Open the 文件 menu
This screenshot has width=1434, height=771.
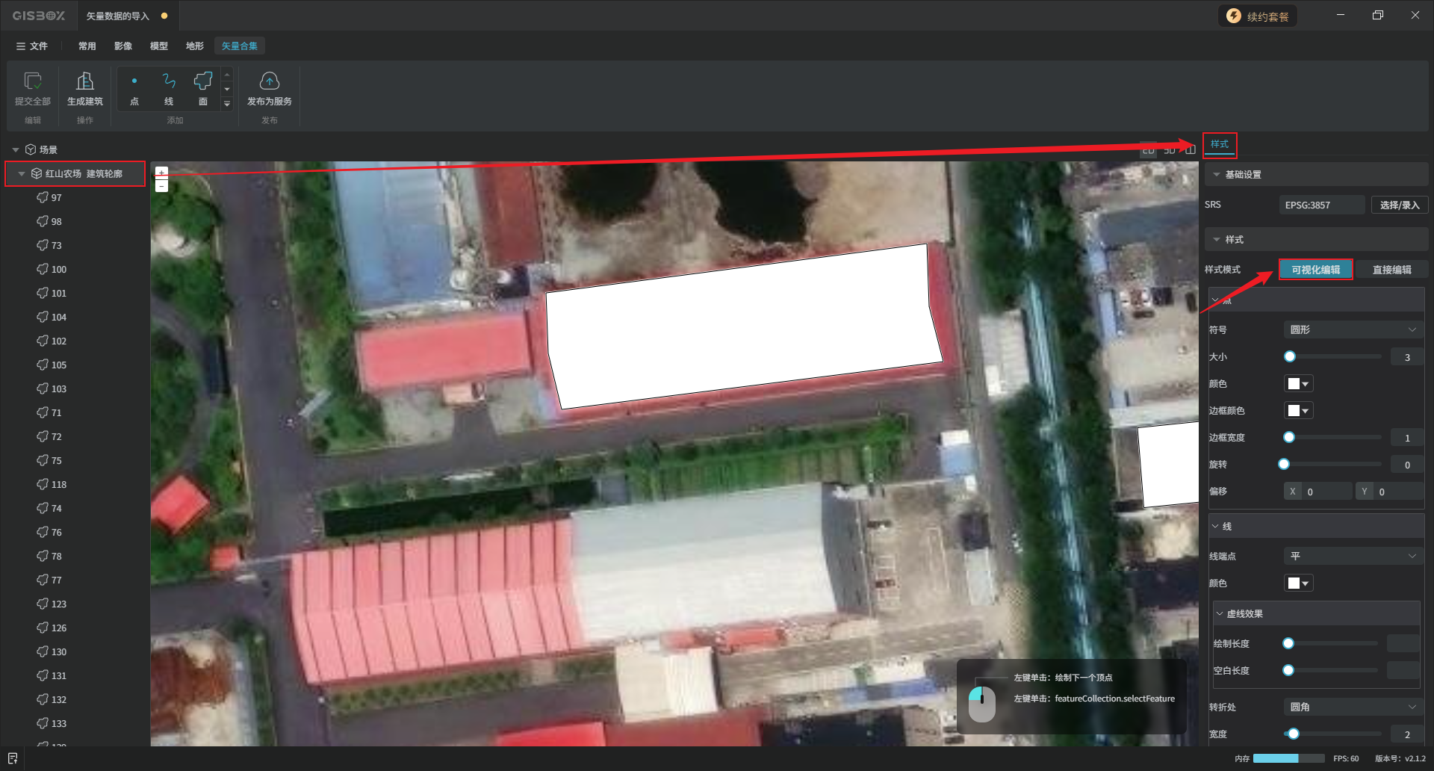click(x=32, y=46)
